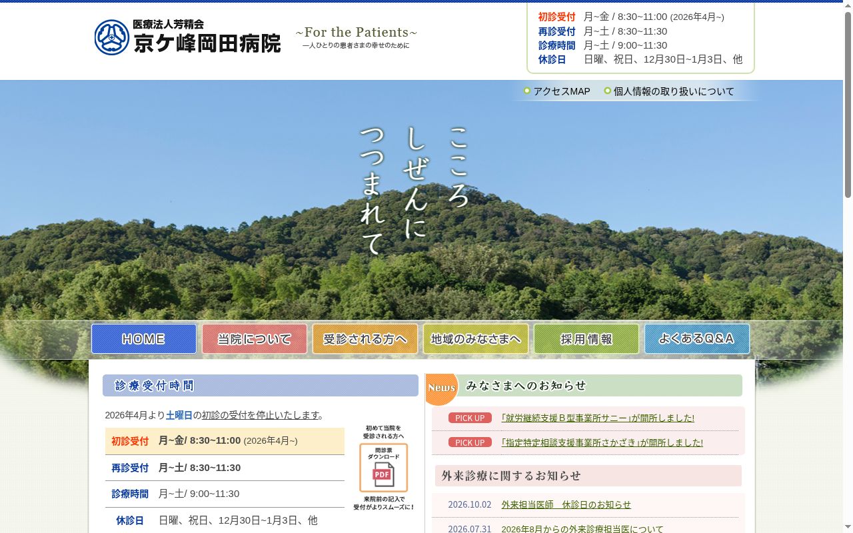Read 就労継続支援B型事業所サニー announcement

coord(598,418)
